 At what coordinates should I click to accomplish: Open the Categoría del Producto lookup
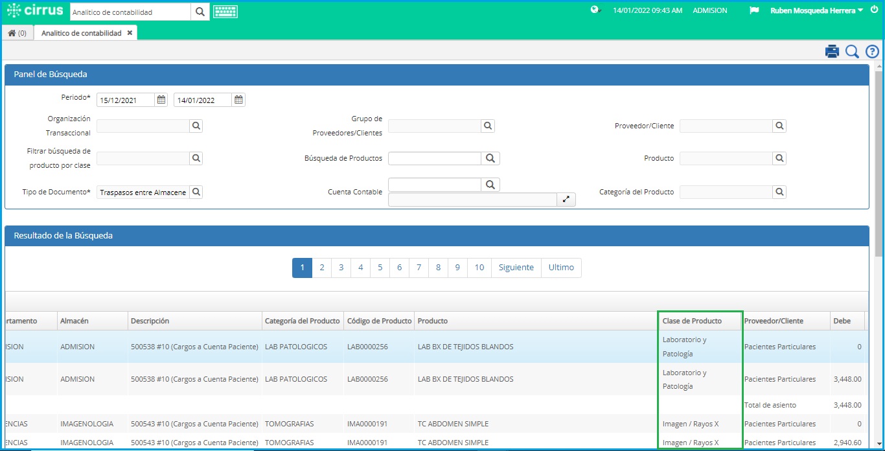pyautogui.click(x=779, y=192)
